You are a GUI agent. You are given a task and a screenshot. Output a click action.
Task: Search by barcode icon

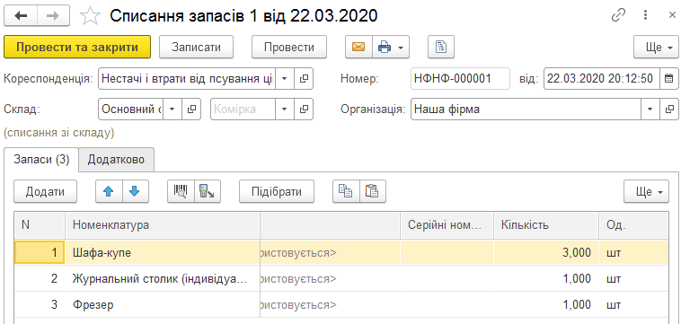(181, 191)
